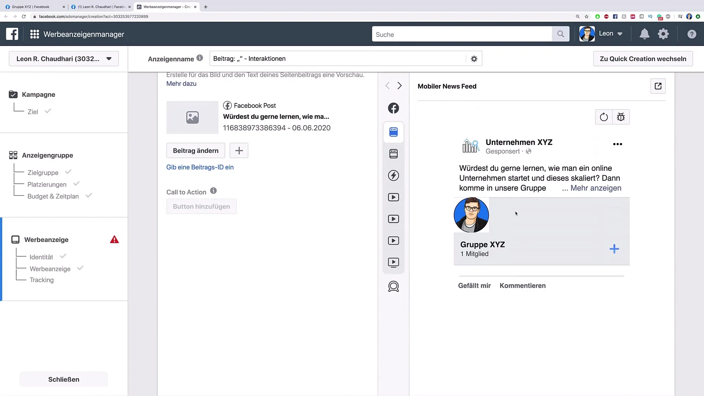
Task: Click the refresh preview icon in ad preview
Action: pos(604,117)
